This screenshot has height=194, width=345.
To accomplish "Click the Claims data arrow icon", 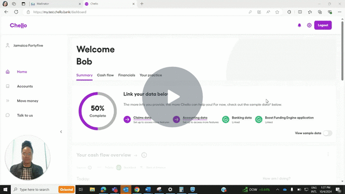I will [x=127, y=120].
